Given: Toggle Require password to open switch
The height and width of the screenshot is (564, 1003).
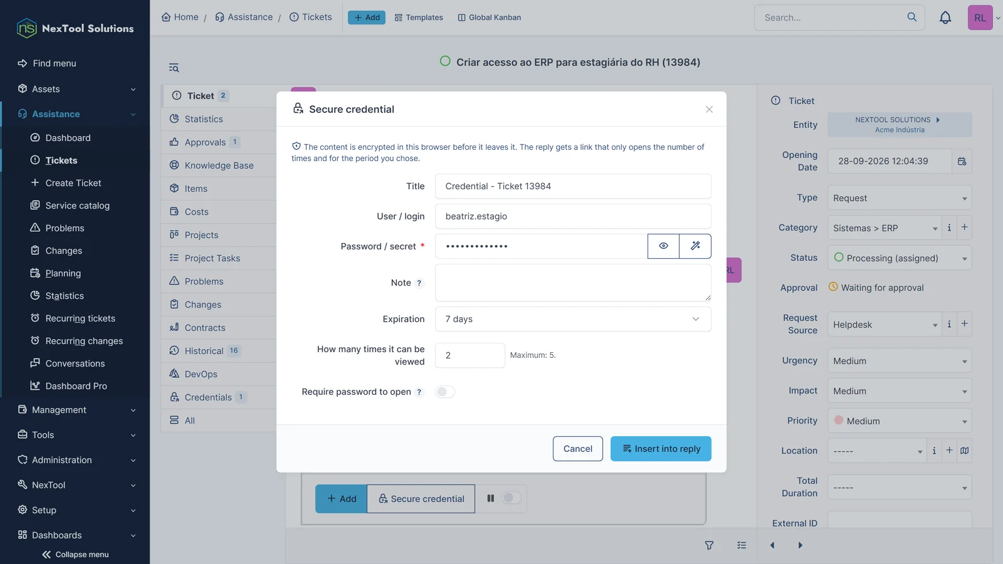Looking at the screenshot, I should pyautogui.click(x=445, y=392).
